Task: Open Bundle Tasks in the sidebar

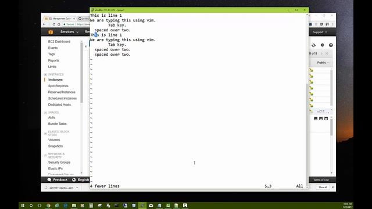Action: [x=57, y=124]
